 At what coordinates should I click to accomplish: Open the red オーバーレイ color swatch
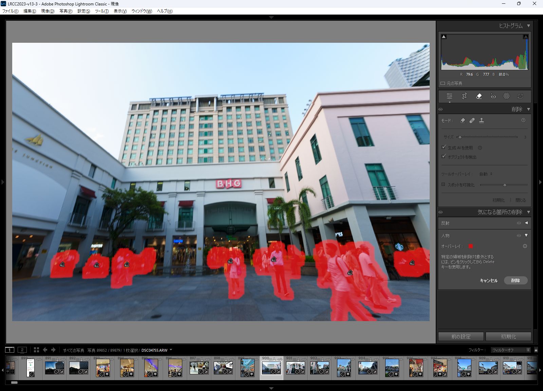471,246
